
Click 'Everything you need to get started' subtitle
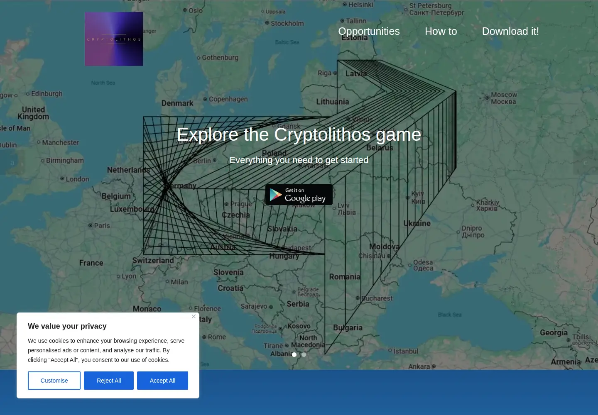pyautogui.click(x=299, y=160)
